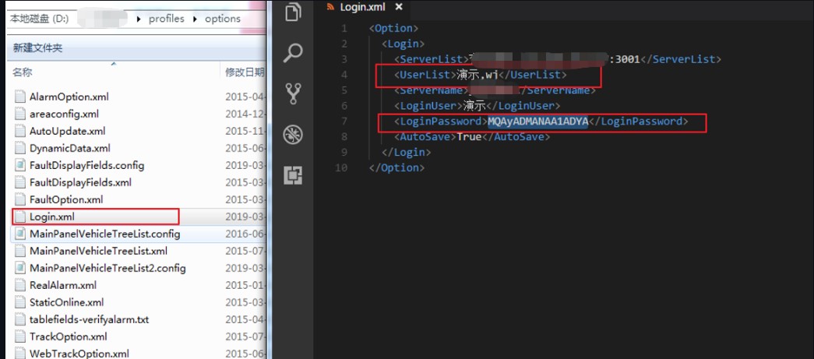Screen dimensions: 814x359
Task: Click the RealAlarm.xml file icon
Action: (20, 285)
